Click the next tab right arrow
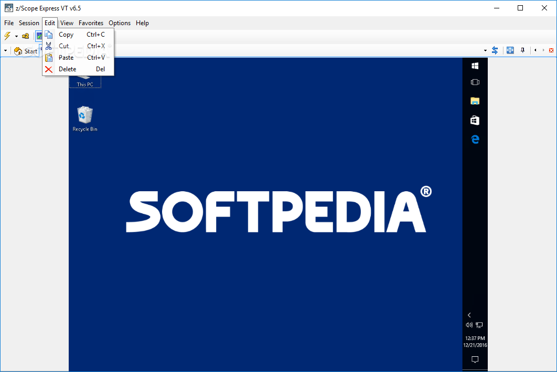Viewport: 557px width, 372px height. 543,50
